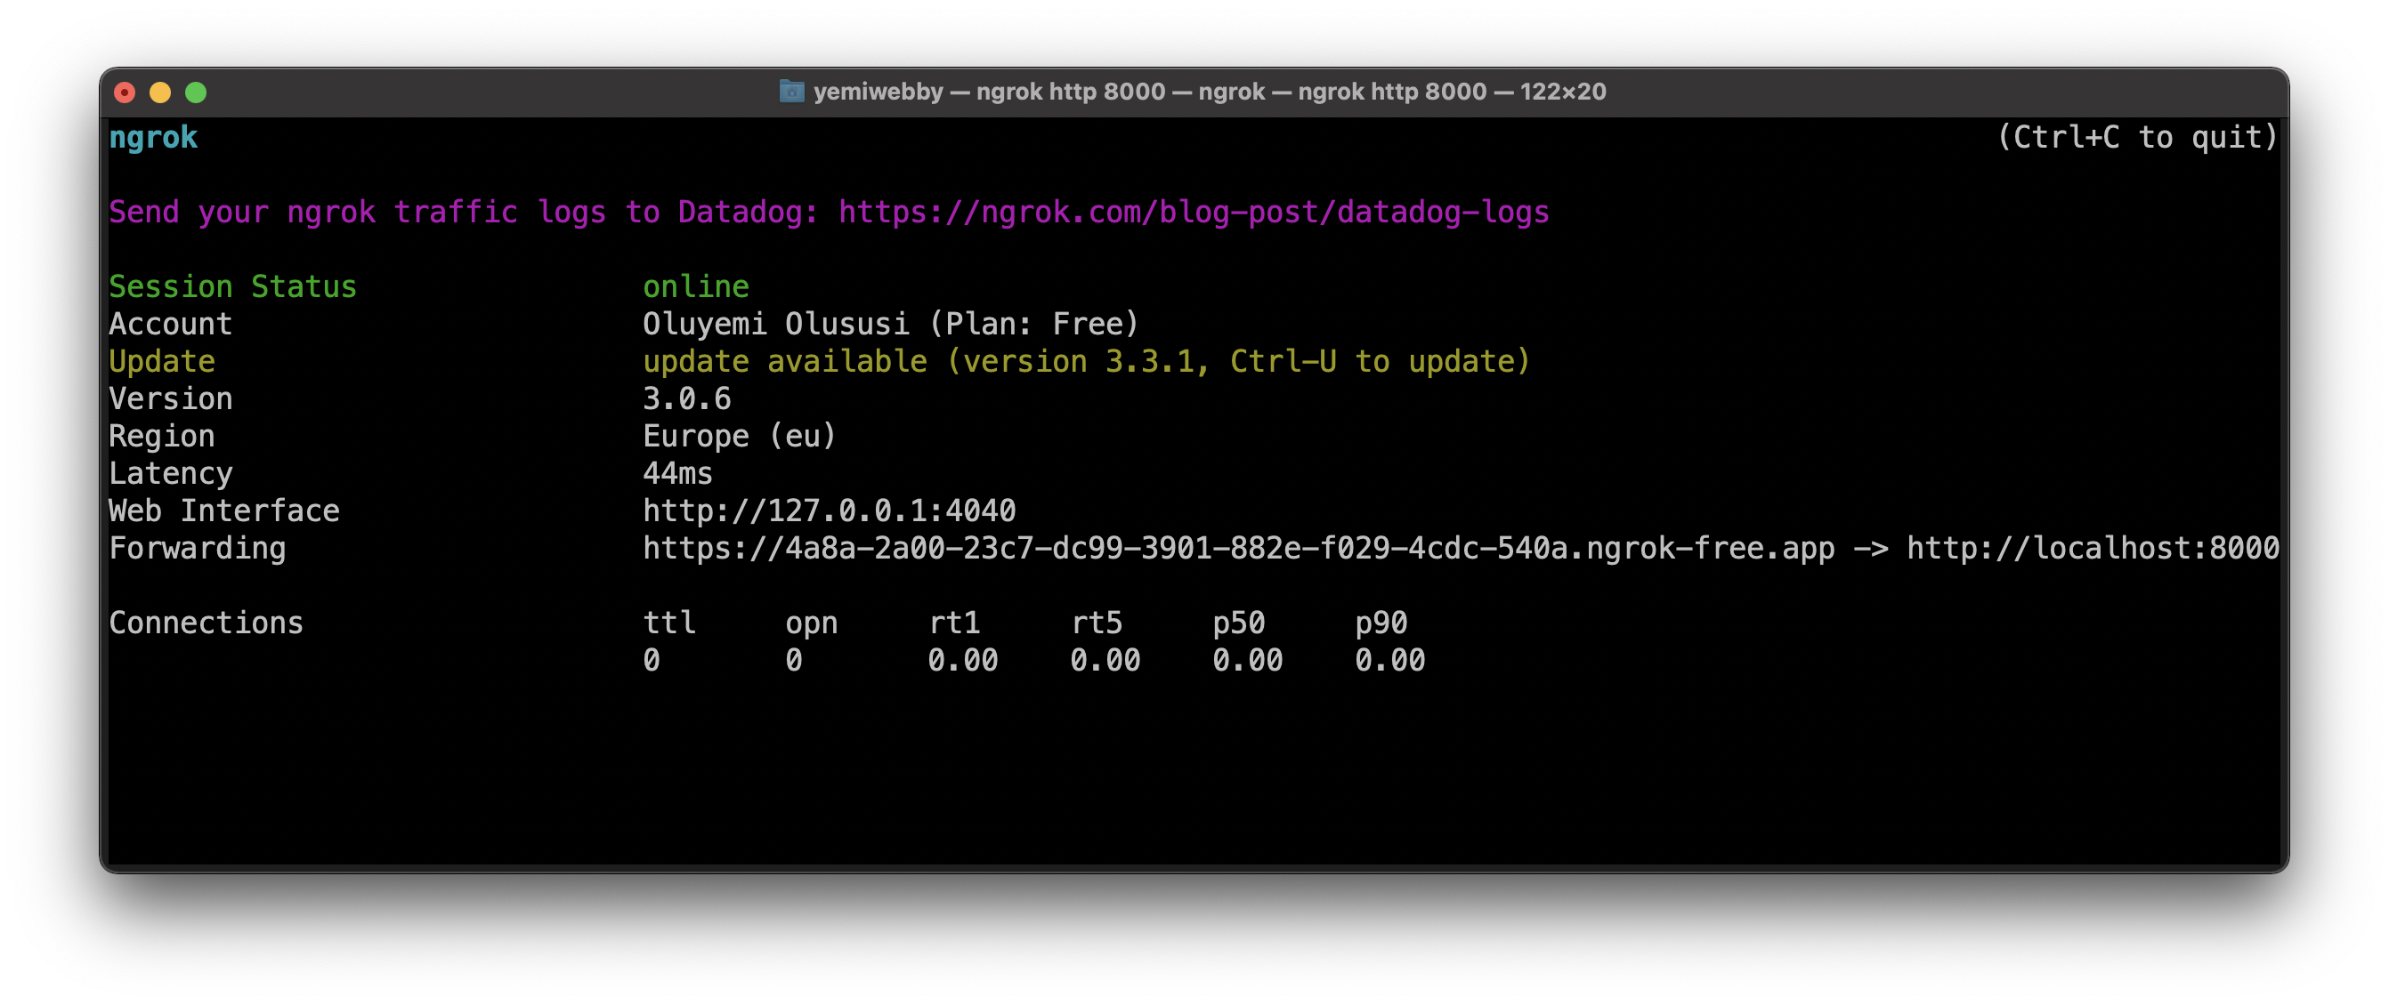Click the online session status value
Screen dimensions: 2389x1005
pyautogui.click(x=695, y=287)
